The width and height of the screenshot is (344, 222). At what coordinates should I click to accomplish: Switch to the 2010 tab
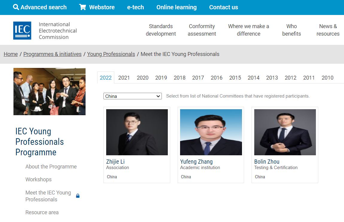pyautogui.click(x=327, y=78)
